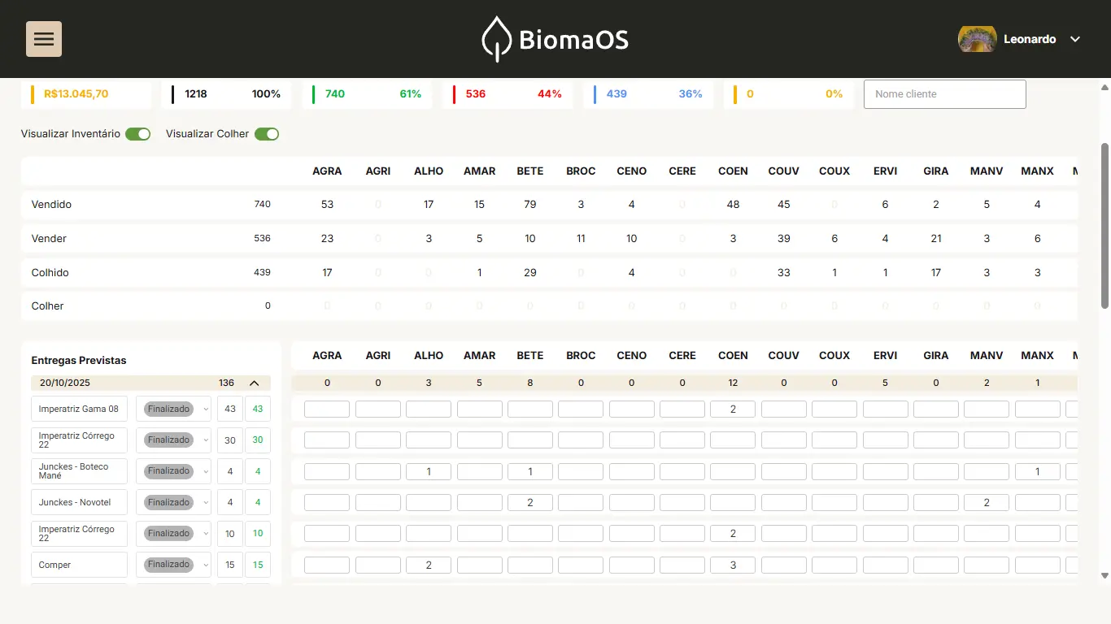The height and width of the screenshot is (624, 1111).
Task: Click Leonardo's profile avatar picture
Action: [977, 39]
